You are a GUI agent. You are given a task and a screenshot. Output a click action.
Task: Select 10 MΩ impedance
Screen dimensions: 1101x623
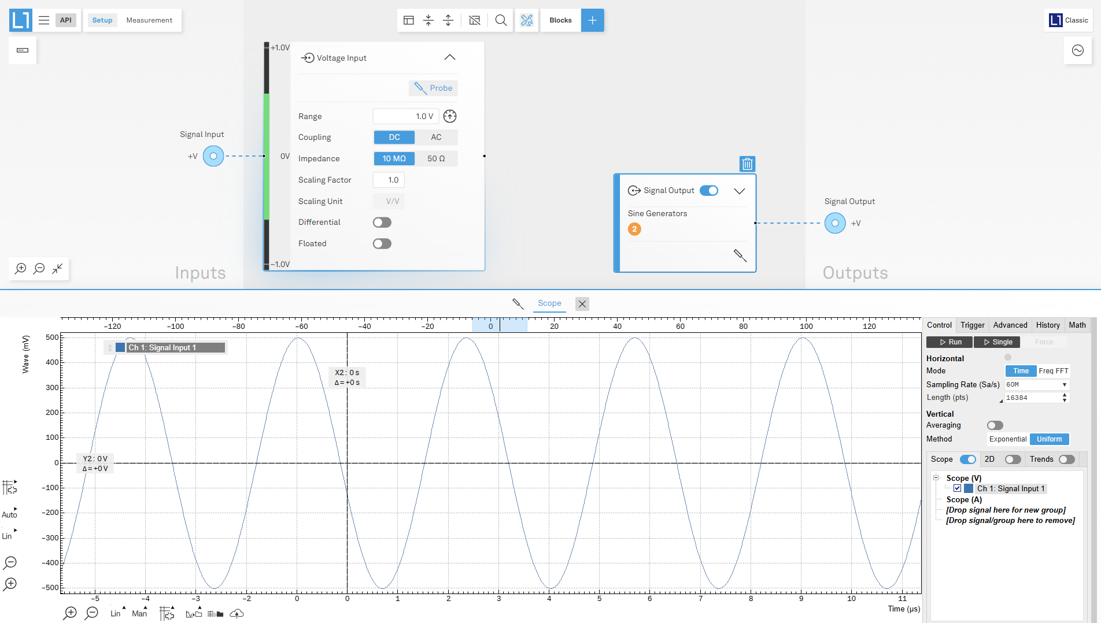[x=394, y=158]
